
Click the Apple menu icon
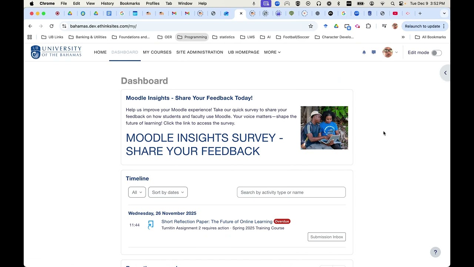[x=31, y=3]
